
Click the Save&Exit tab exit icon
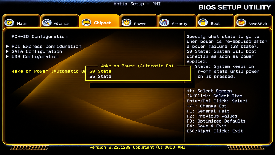[241, 23]
